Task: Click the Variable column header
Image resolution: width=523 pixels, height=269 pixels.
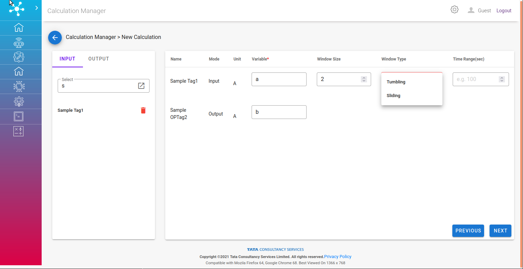Action: click(x=260, y=59)
